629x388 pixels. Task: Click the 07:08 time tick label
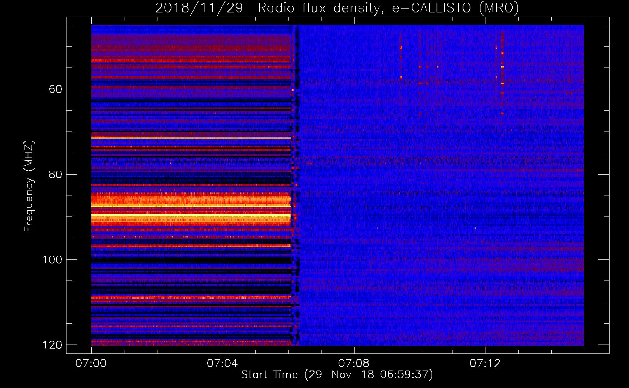pyautogui.click(x=354, y=364)
